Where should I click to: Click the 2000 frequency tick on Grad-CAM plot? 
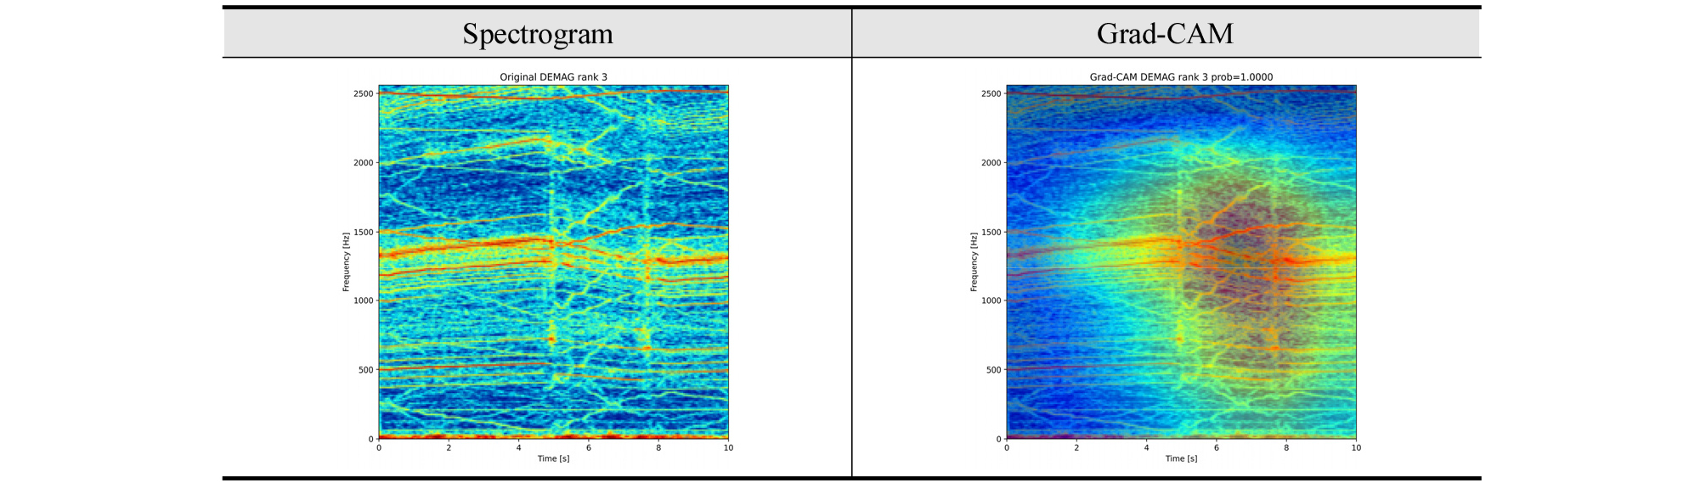[x=991, y=163]
